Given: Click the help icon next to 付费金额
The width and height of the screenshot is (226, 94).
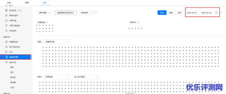Looking at the screenshot, I should pyautogui.click(x=47, y=22).
